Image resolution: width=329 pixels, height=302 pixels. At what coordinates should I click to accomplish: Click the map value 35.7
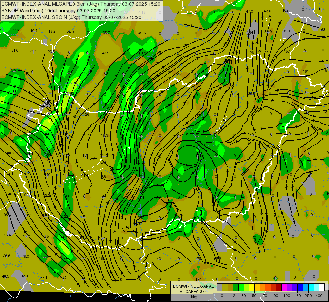(x=106, y=33)
